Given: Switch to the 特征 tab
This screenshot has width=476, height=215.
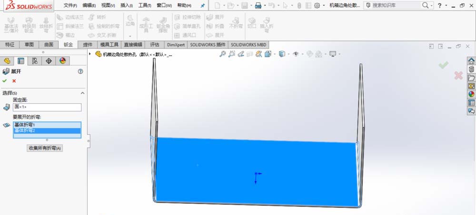Looking at the screenshot, I should click(10, 45).
